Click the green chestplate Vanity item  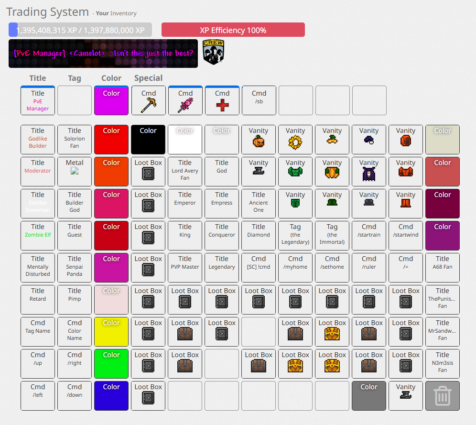click(295, 172)
